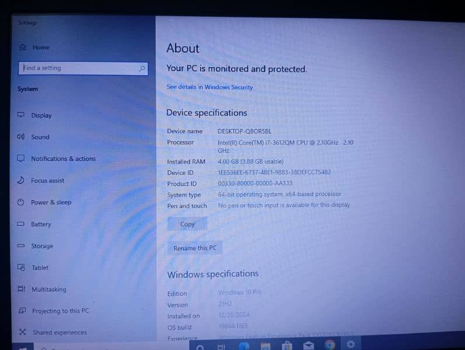Image resolution: width=465 pixels, height=350 pixels.
Task: Open Mail app from taskbar
Action: click(x=309, y=345)
